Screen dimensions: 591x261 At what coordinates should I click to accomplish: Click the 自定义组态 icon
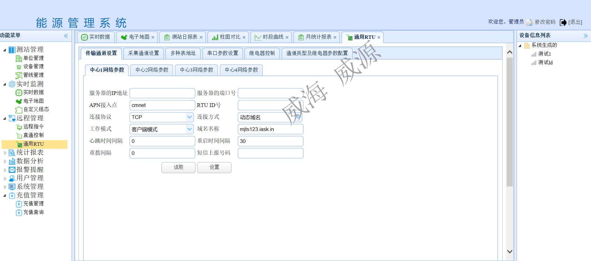[x=19, y=109]
